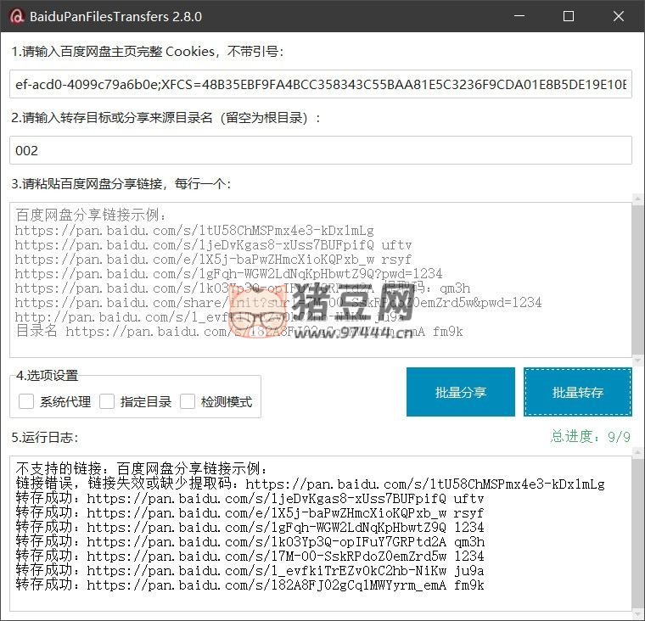
Task: Click the label 1.请输入百度网盘主页完整 Cookies
Action: 148,52
